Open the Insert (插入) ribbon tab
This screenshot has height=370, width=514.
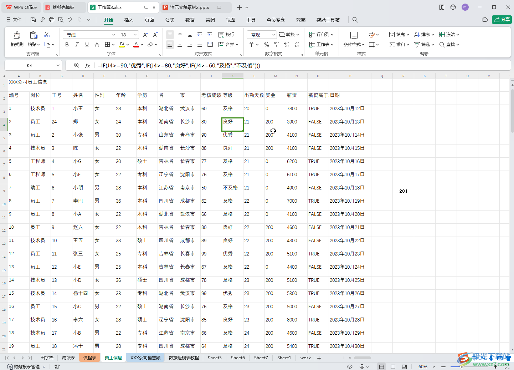129,20
